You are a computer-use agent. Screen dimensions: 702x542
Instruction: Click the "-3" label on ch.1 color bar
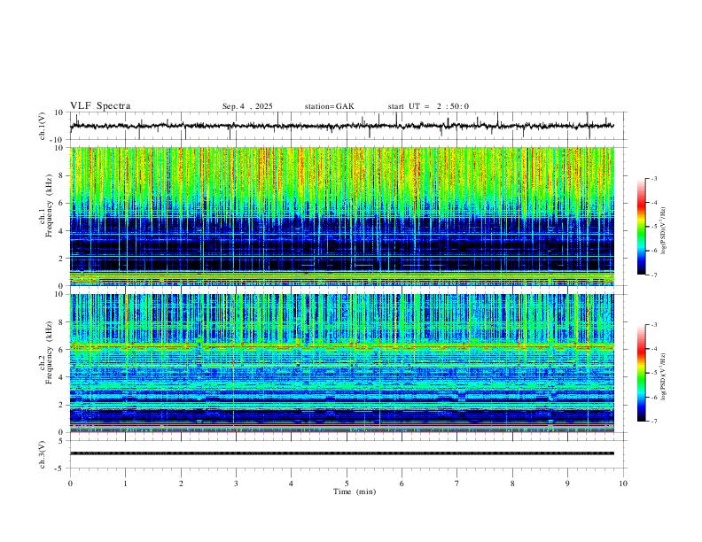654,178
